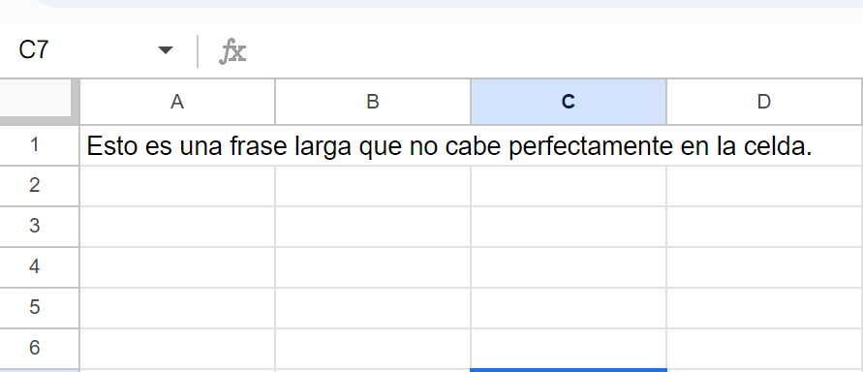Select row 4 header
863x372 pixels.
tap(35, 267)
